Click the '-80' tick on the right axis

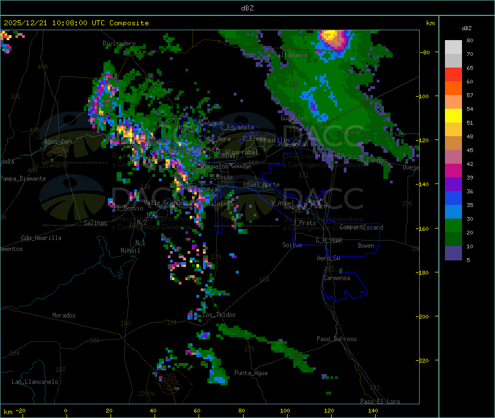coord(425,52)
